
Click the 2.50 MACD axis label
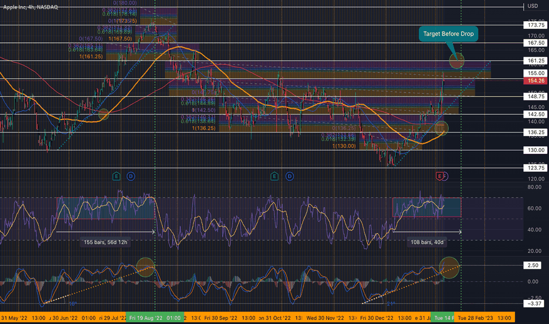533,265
